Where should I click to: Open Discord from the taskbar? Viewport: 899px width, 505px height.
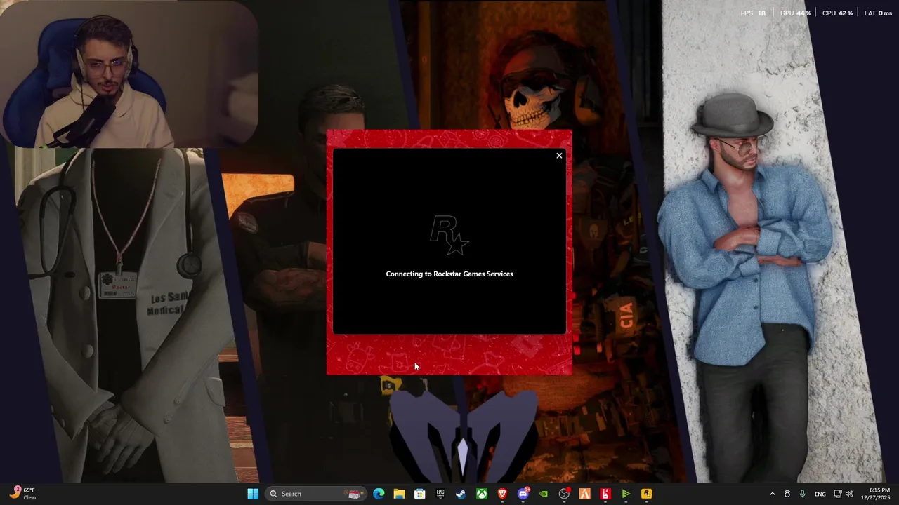click(x=523, y=494)
